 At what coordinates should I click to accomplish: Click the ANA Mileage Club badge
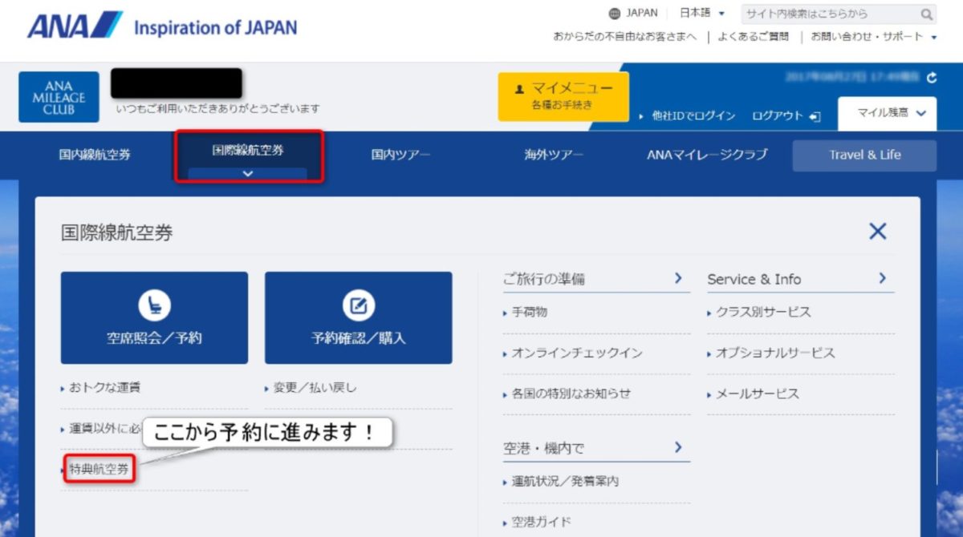click(x=59, y=97)
